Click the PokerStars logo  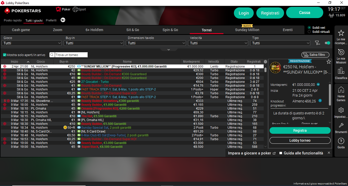[x=22, y=11]
